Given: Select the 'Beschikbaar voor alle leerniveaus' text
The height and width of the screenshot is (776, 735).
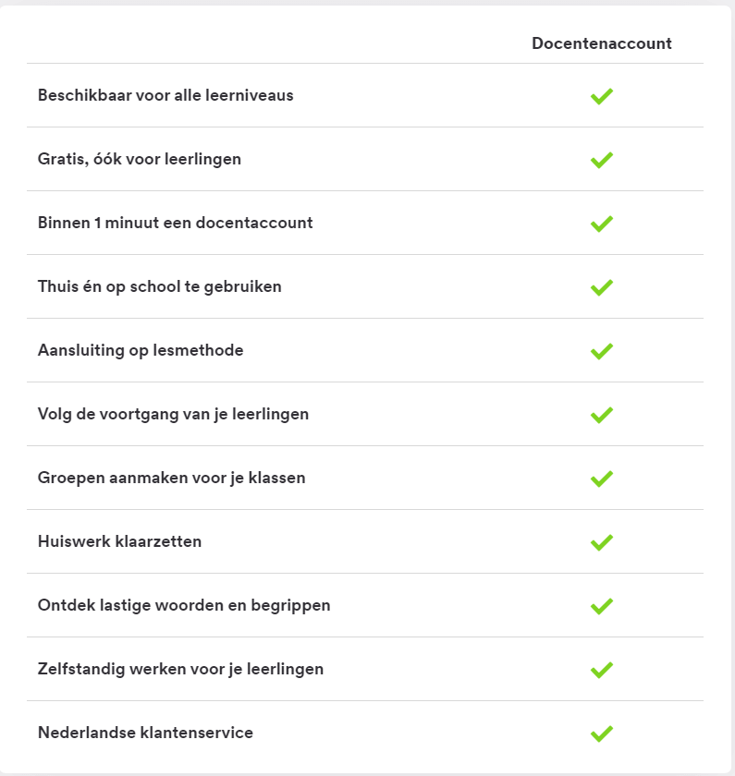Looking at the screenshot, I should [x=165, y=95].
